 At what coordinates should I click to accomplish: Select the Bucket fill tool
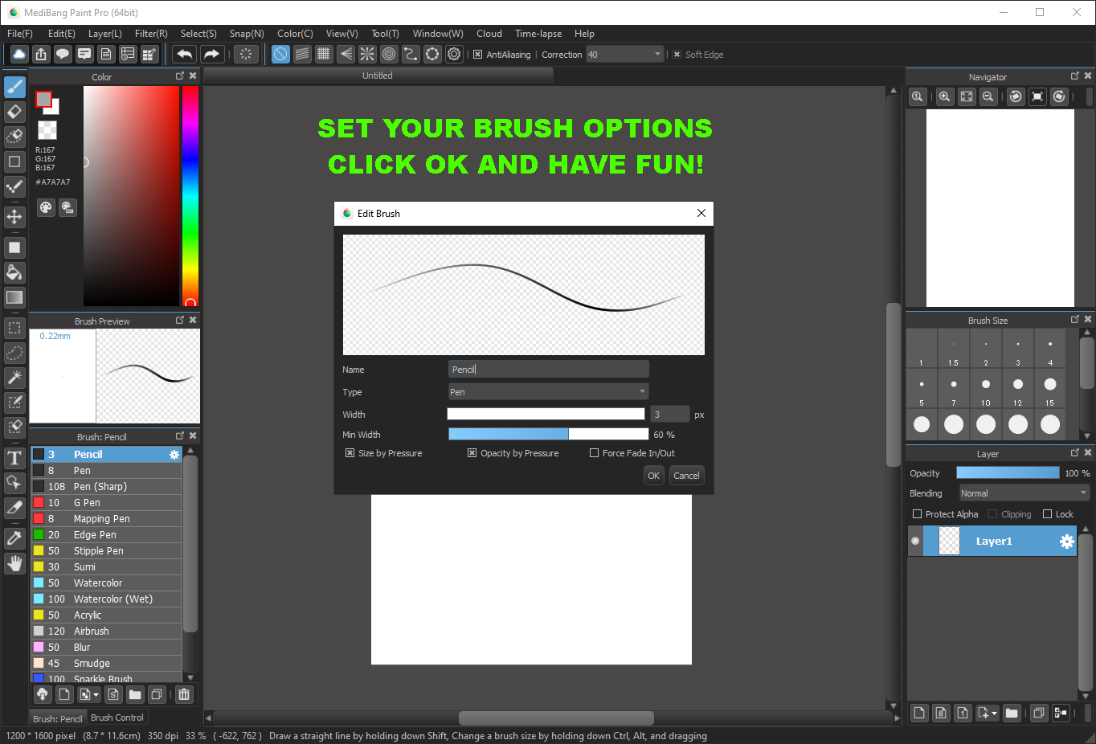(x=14, y=272)
